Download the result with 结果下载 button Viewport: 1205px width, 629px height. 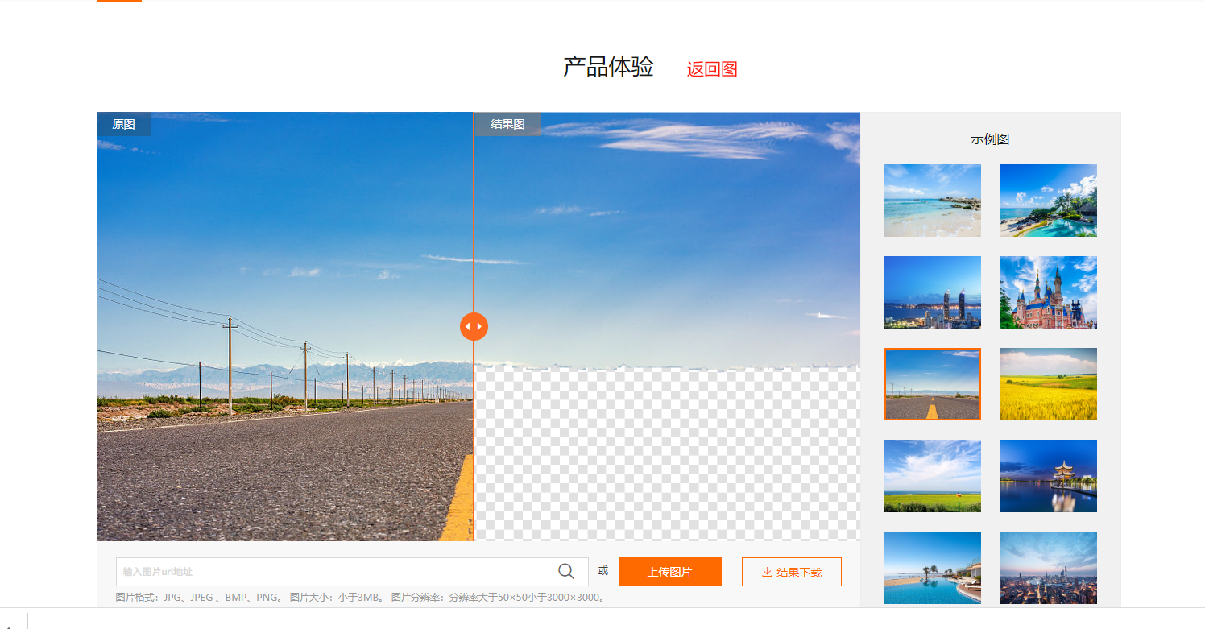(x=792, y=572)
